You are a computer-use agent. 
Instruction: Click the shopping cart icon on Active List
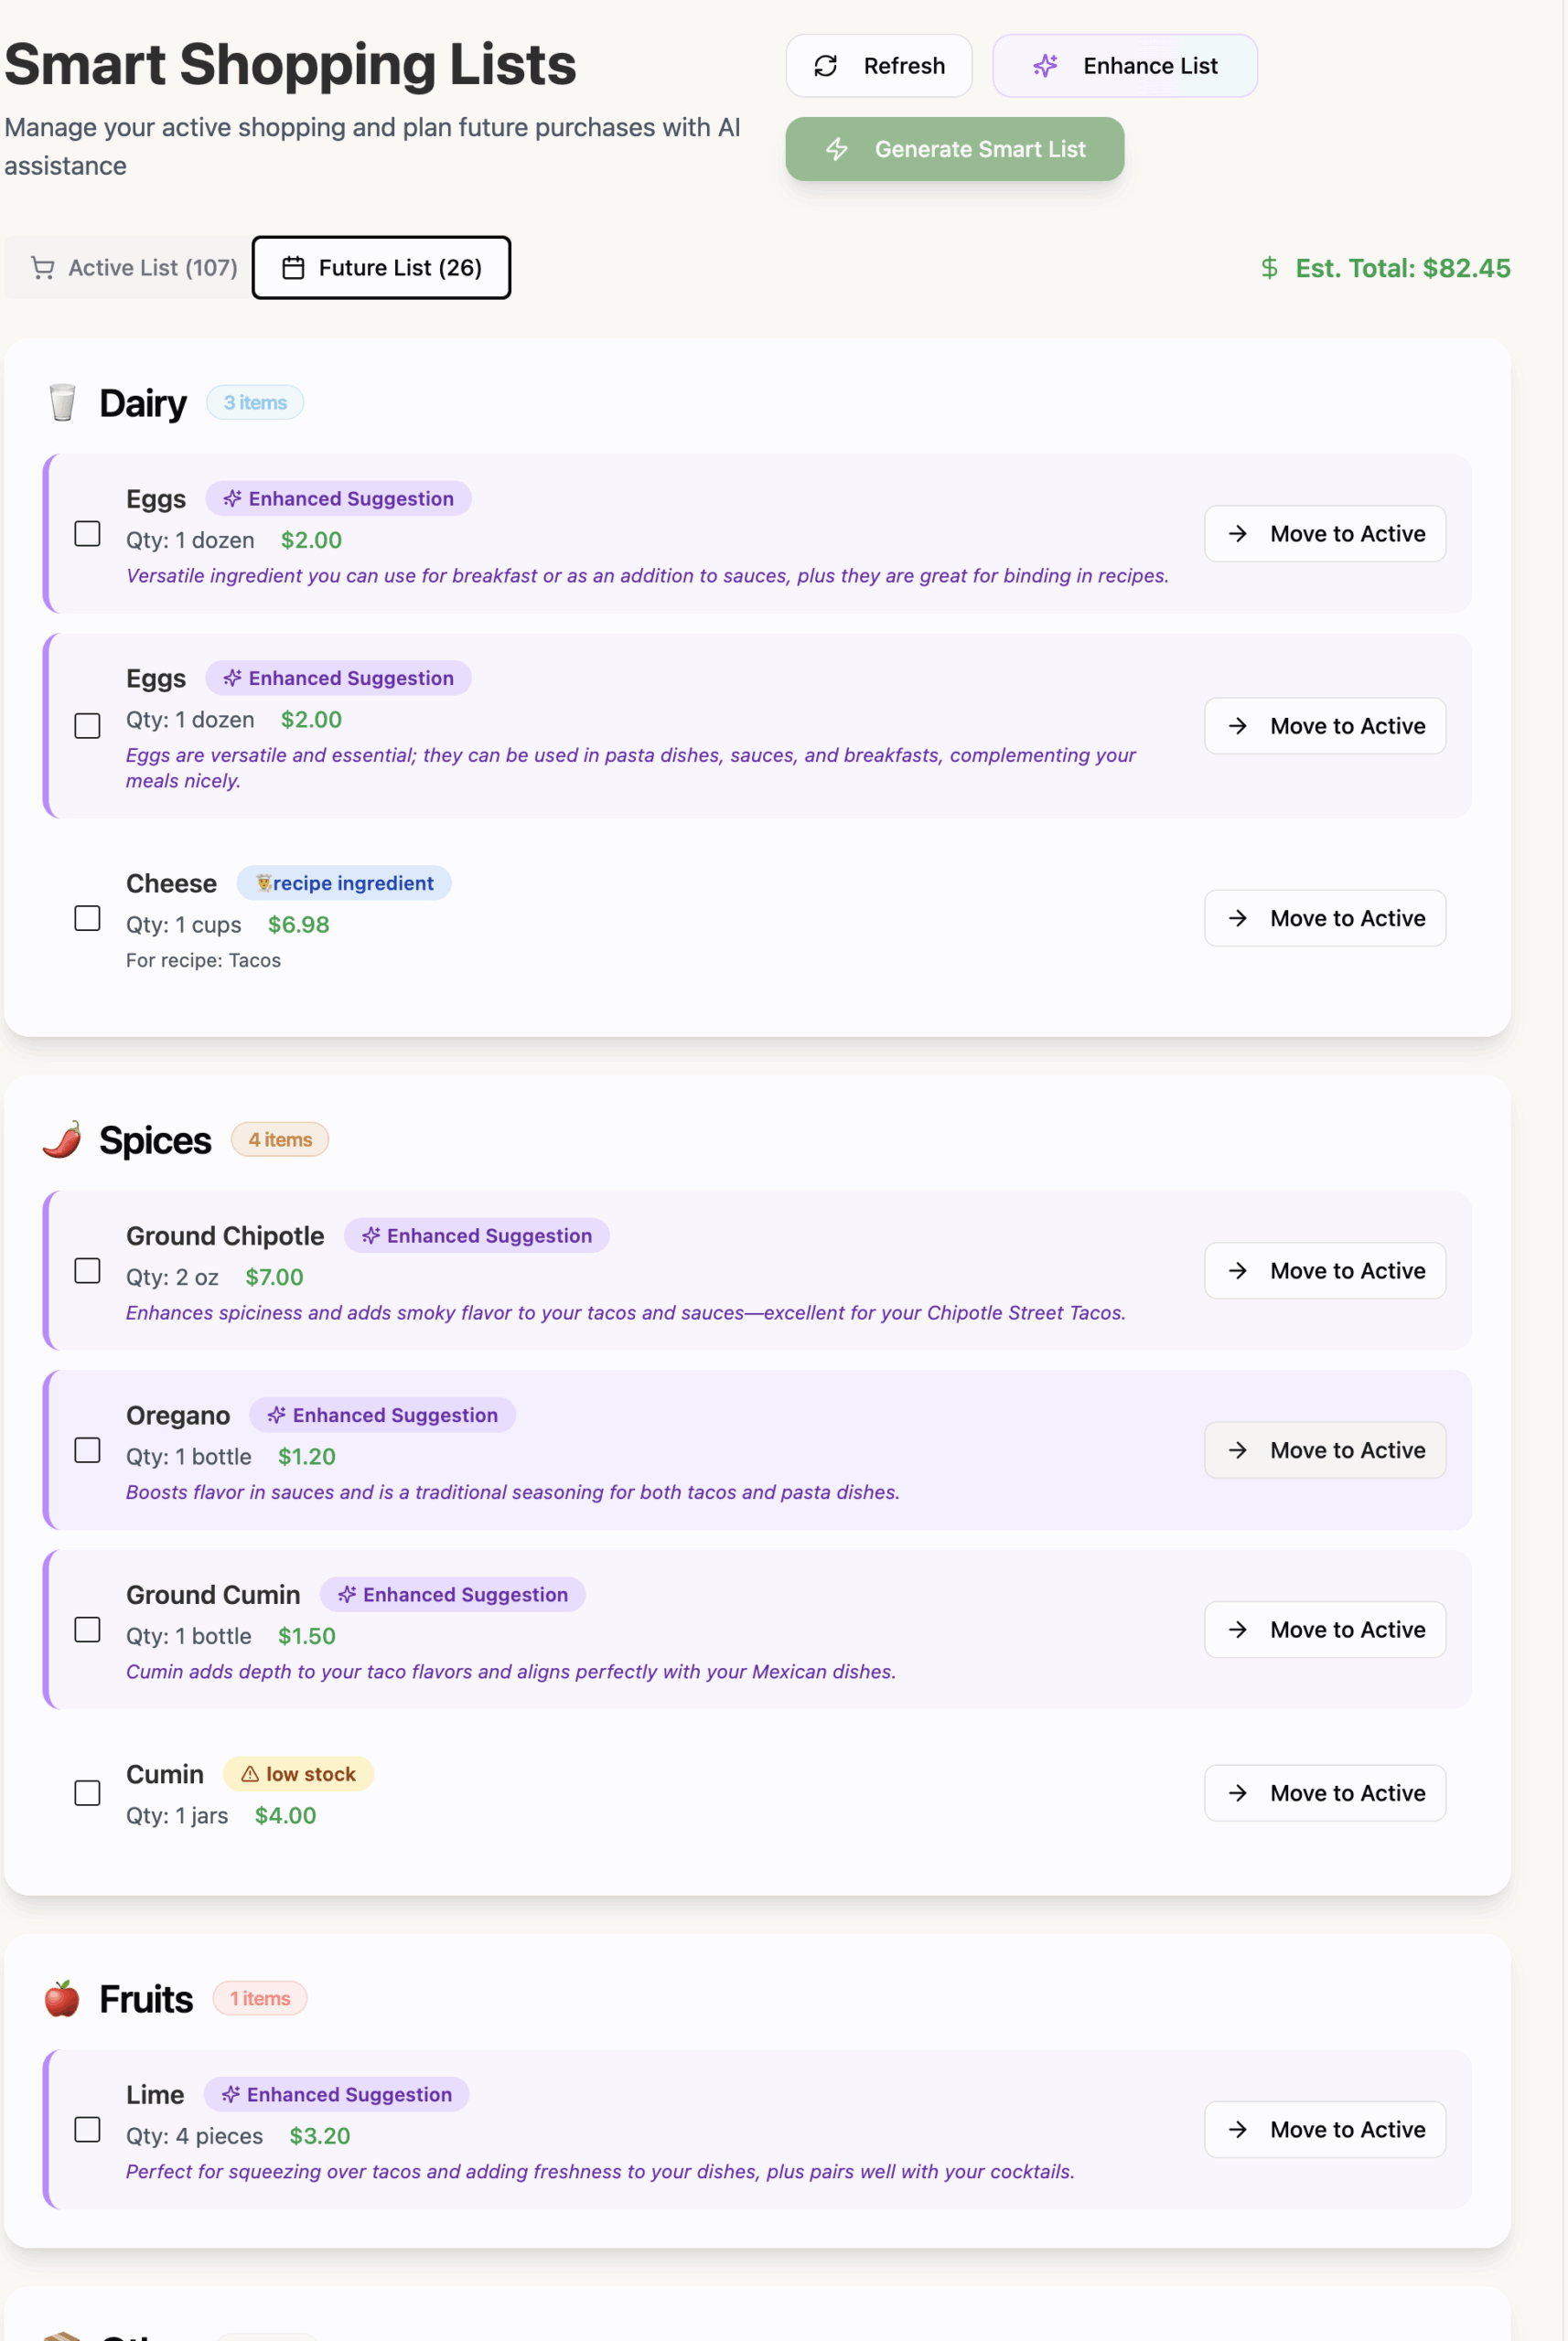click(42, 268)
